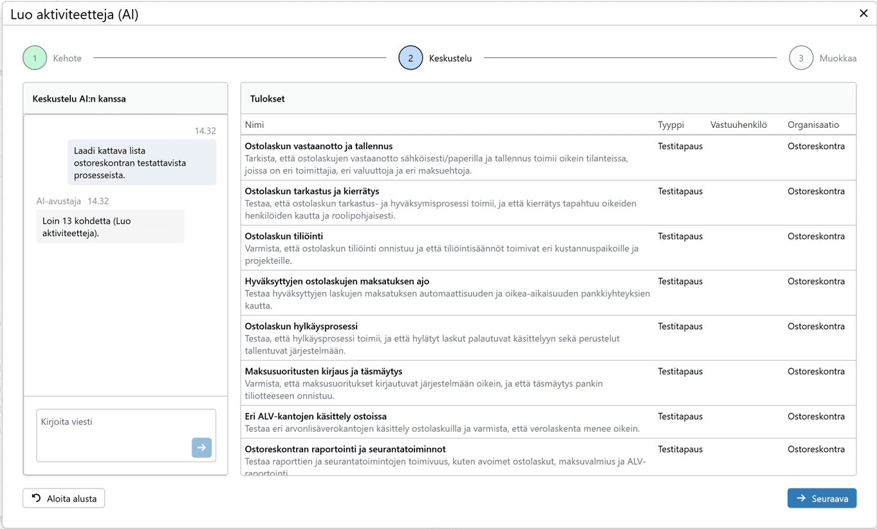Jump to step 3 Muokkaa circle
The height and width of the screenshot is (529, 877).
(x=800, y=58)
